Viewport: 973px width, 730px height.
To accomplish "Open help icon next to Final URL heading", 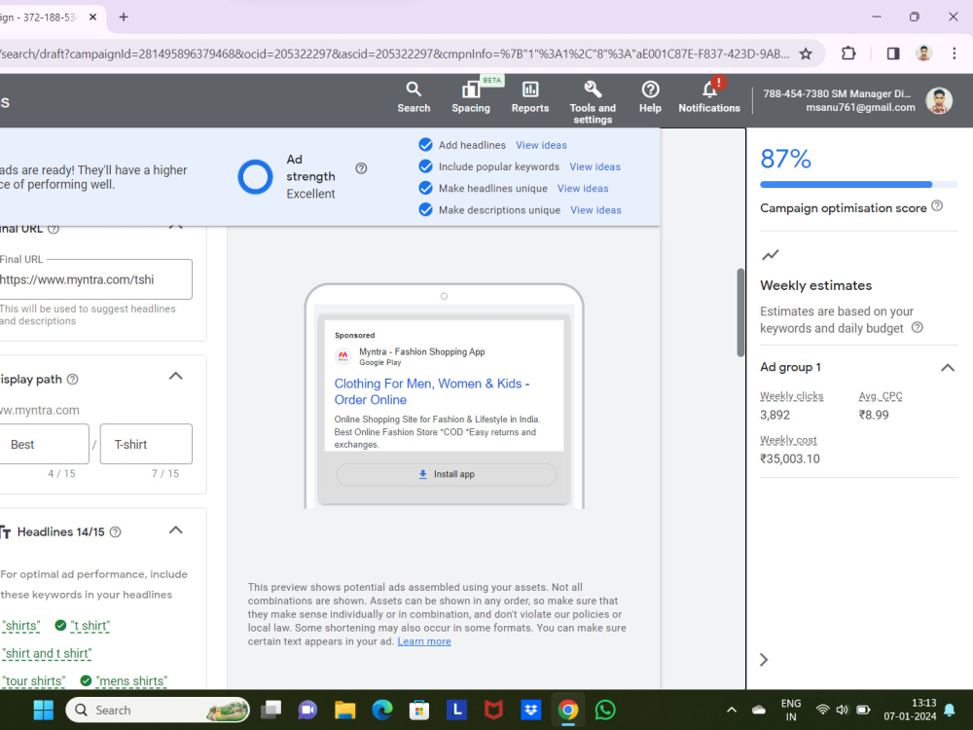I will (54, 229).
